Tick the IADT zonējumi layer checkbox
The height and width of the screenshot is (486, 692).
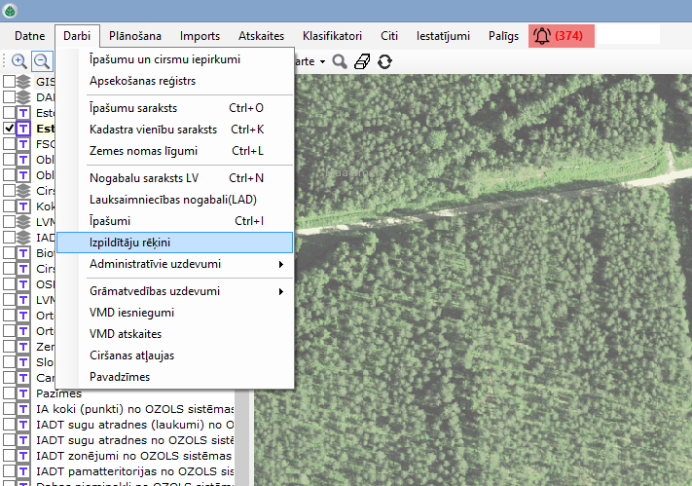click(x=9, y=455)
